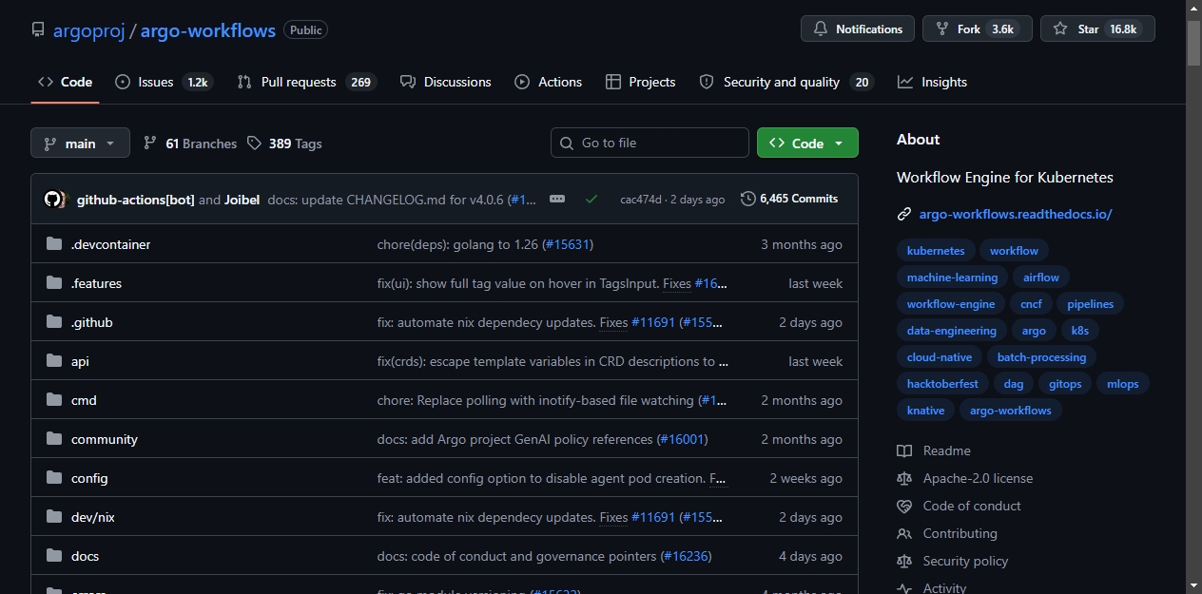Image resolution: width=1202 pixels, height=594 pixels.
Task: Click the link icon next to readthedocs URL
Action: coord(904,214)
